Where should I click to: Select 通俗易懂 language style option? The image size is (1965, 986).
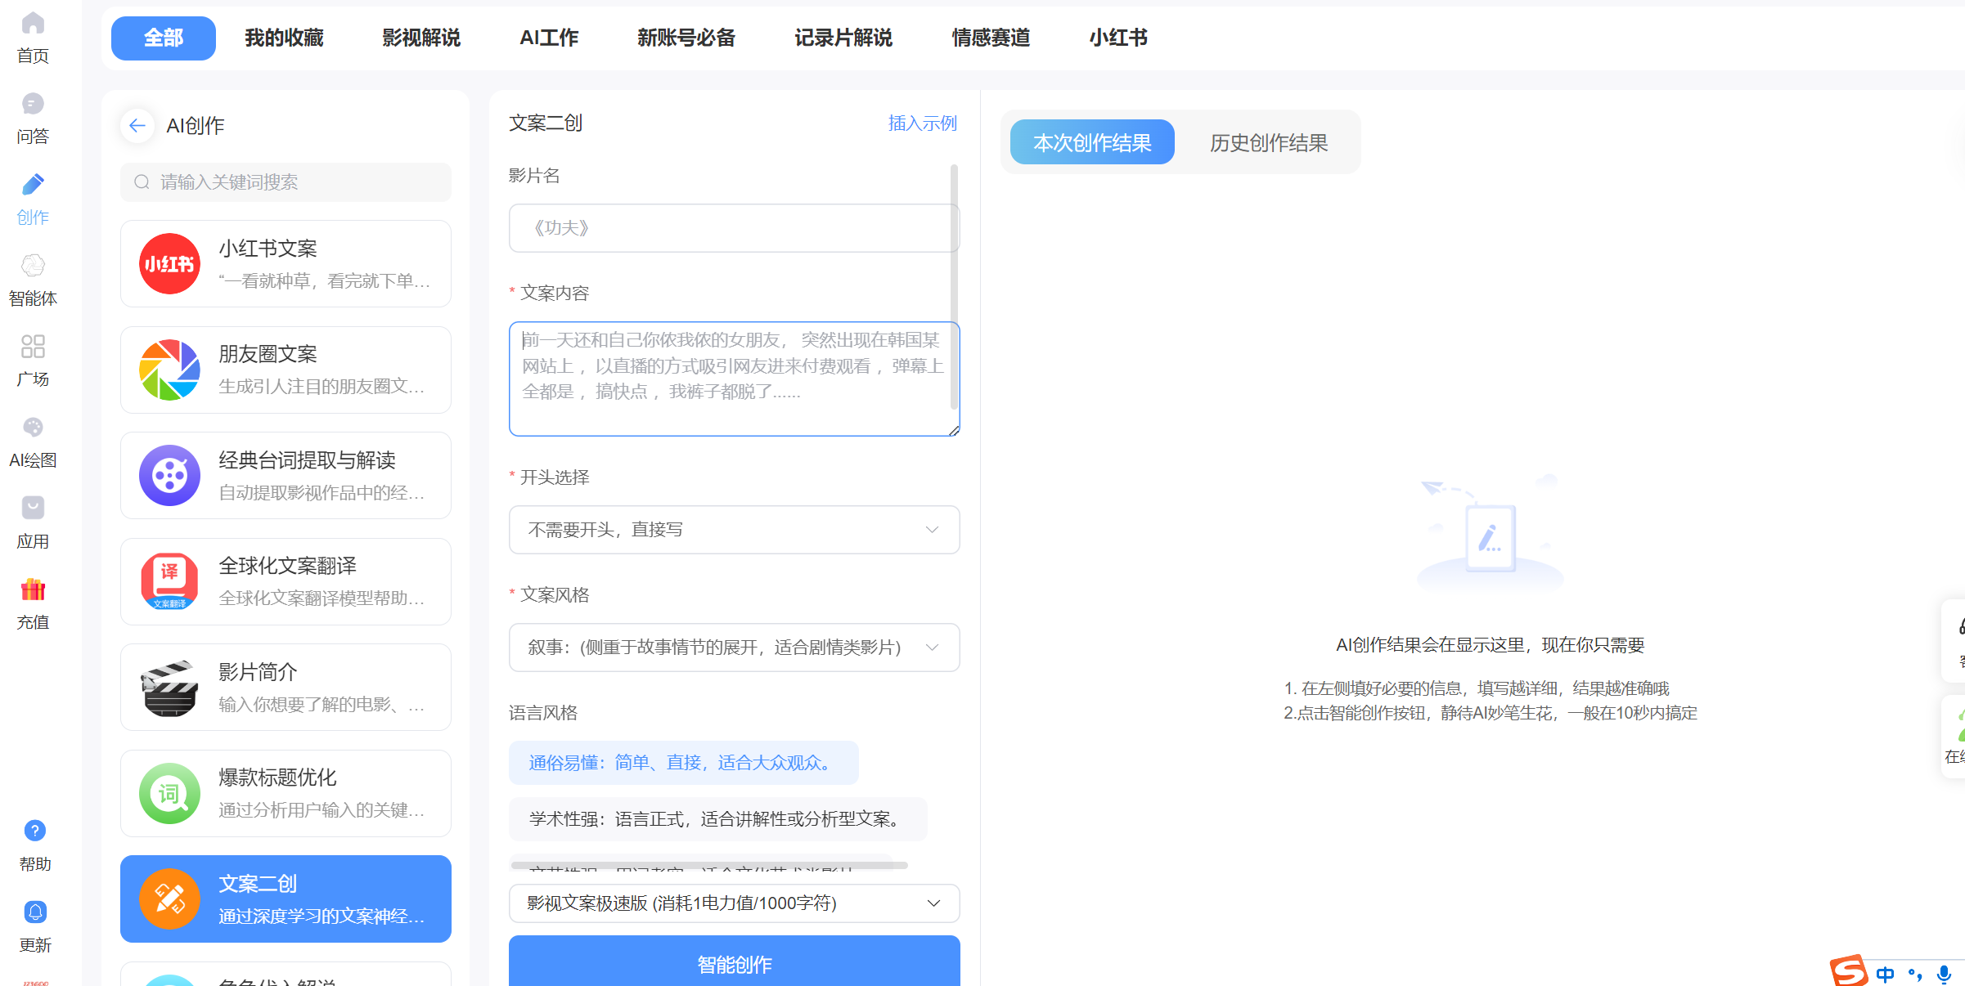[x=683, y=763]
